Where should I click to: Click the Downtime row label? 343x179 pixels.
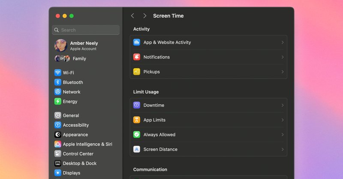pos(154,105)
